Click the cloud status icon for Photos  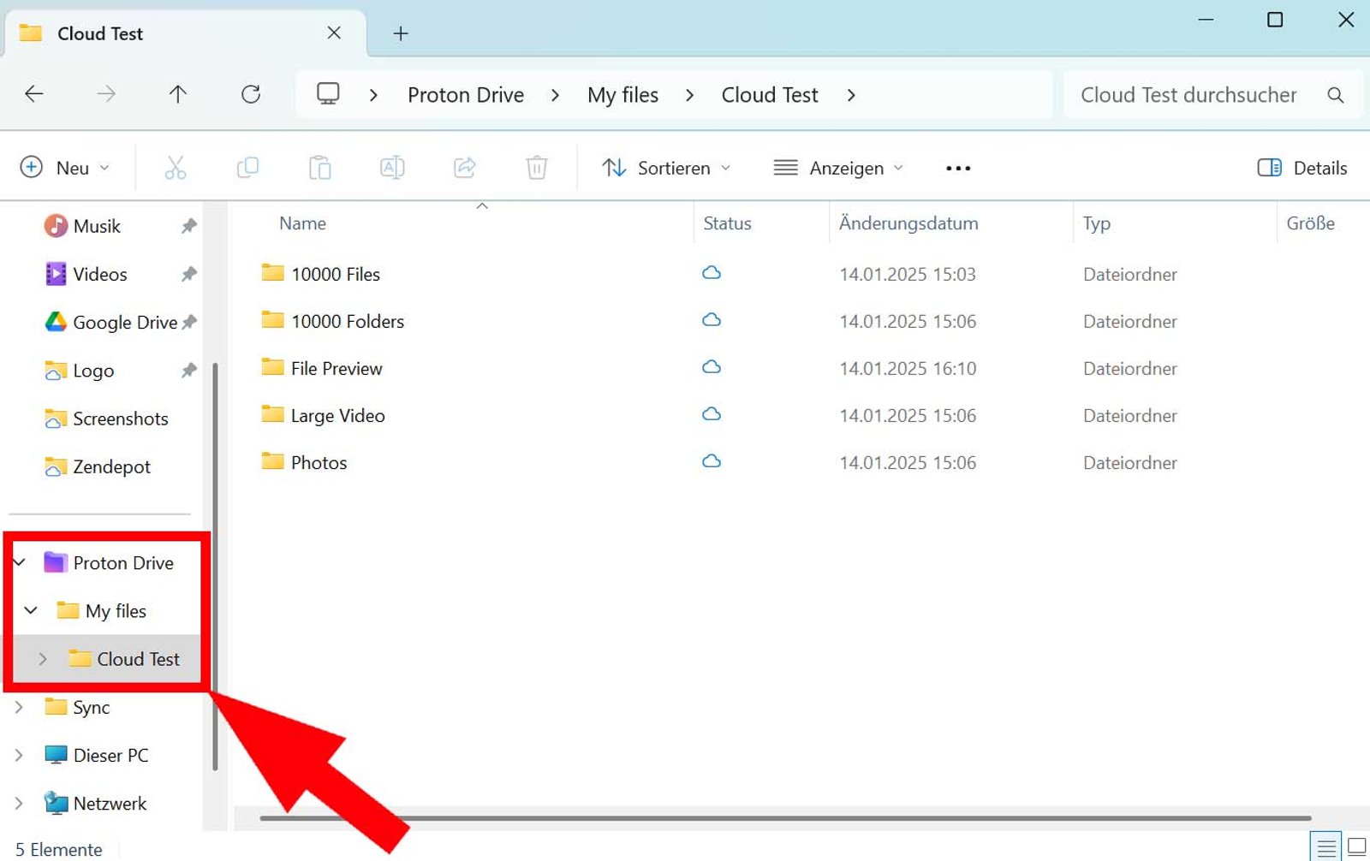click(711, 462)
